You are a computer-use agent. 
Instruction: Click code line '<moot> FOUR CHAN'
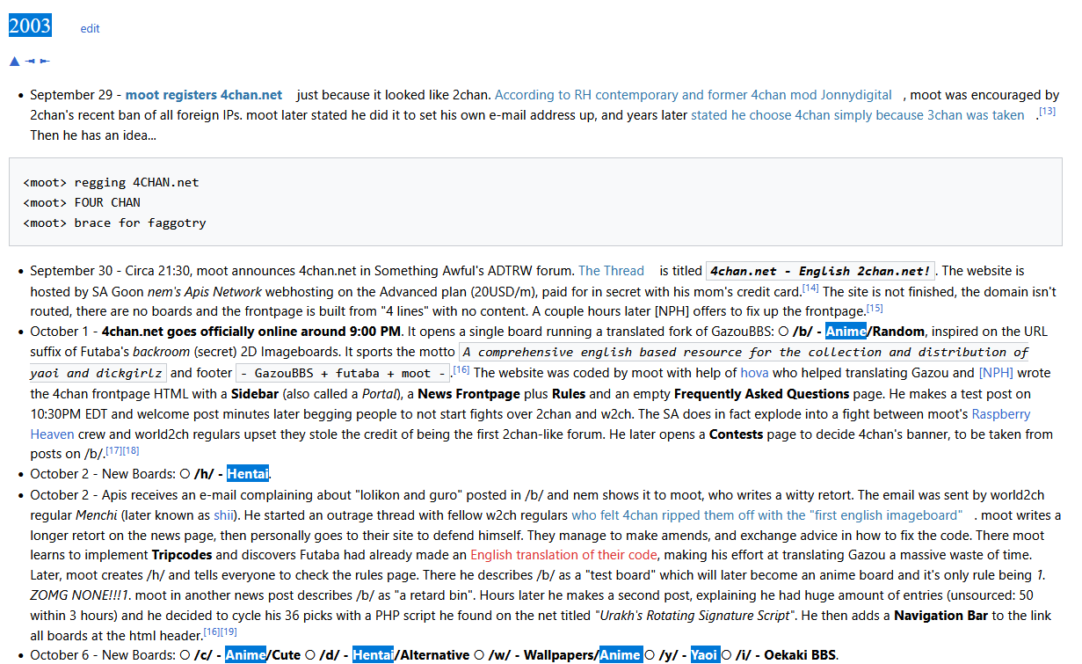(82, 202)
